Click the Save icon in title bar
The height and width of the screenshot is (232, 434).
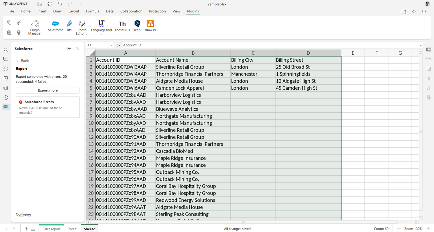pyautogui.click(x=40, y=4)
